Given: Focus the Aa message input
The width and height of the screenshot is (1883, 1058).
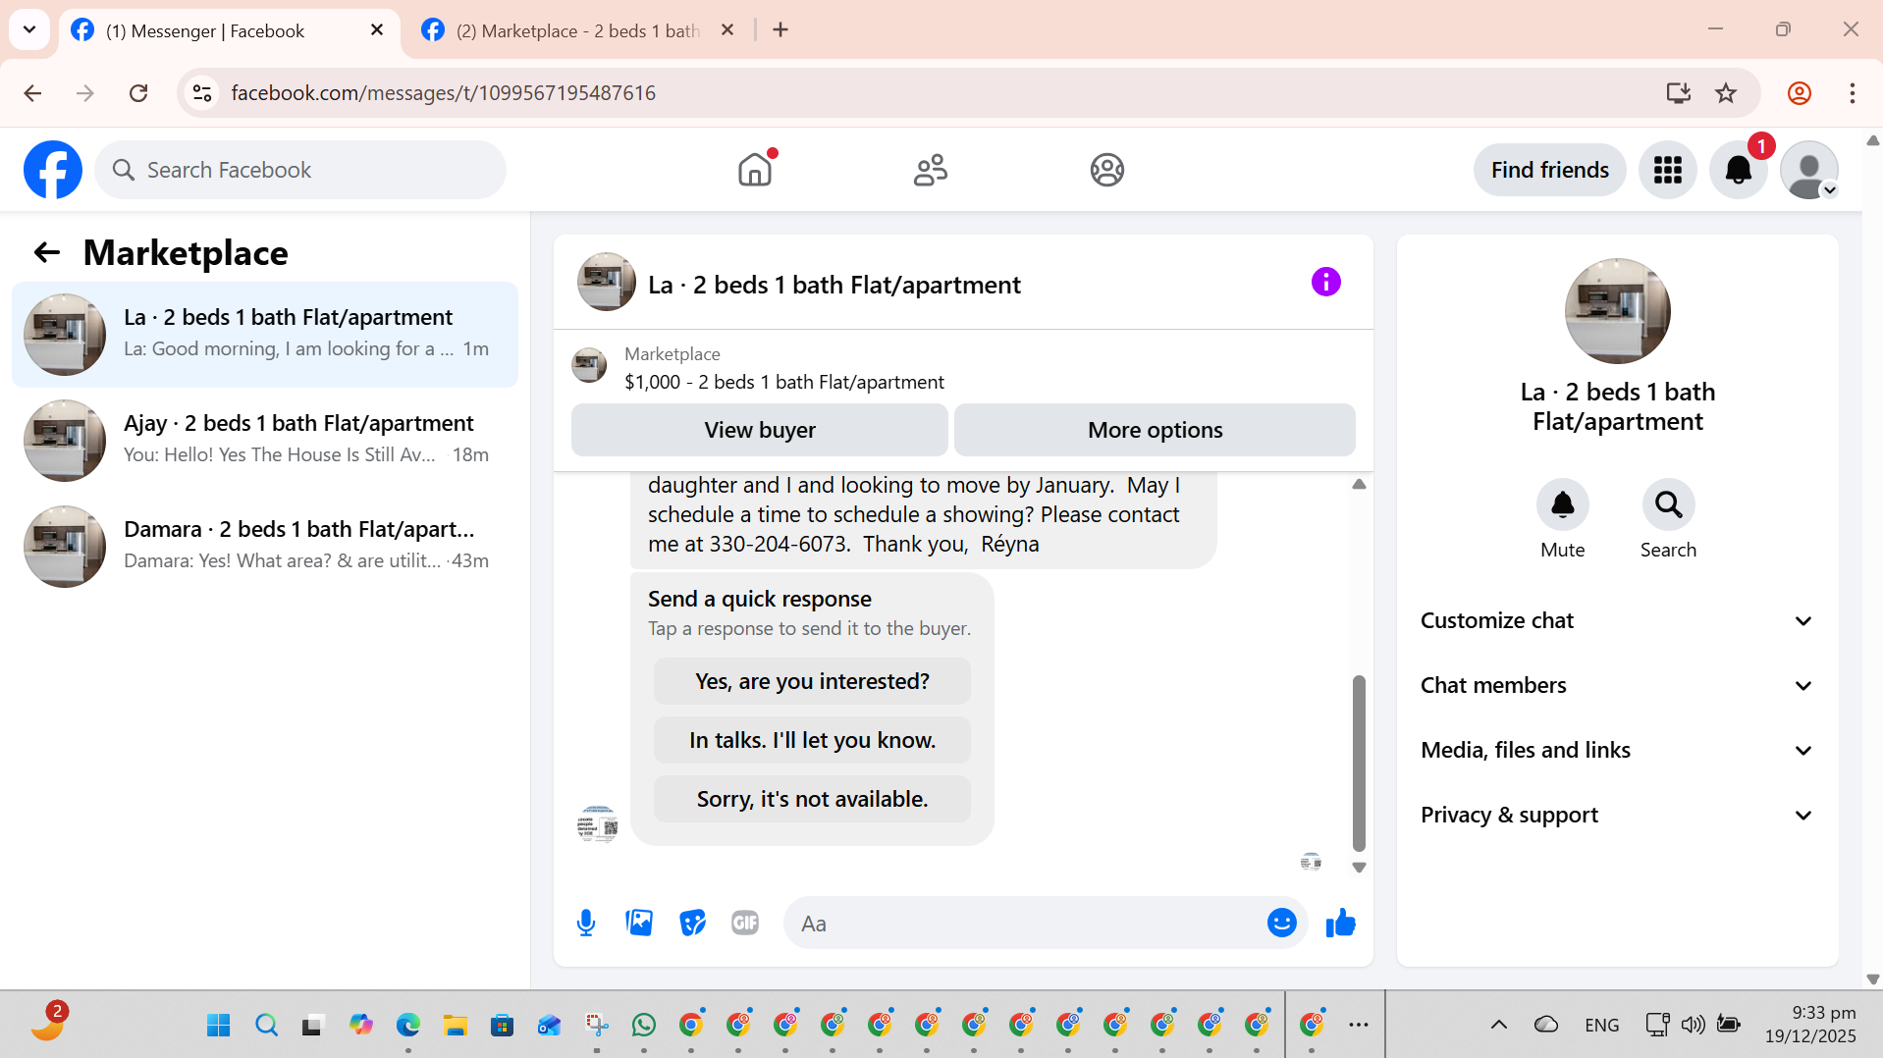Looking at the screenshot, I should [x=1024, y=923].
